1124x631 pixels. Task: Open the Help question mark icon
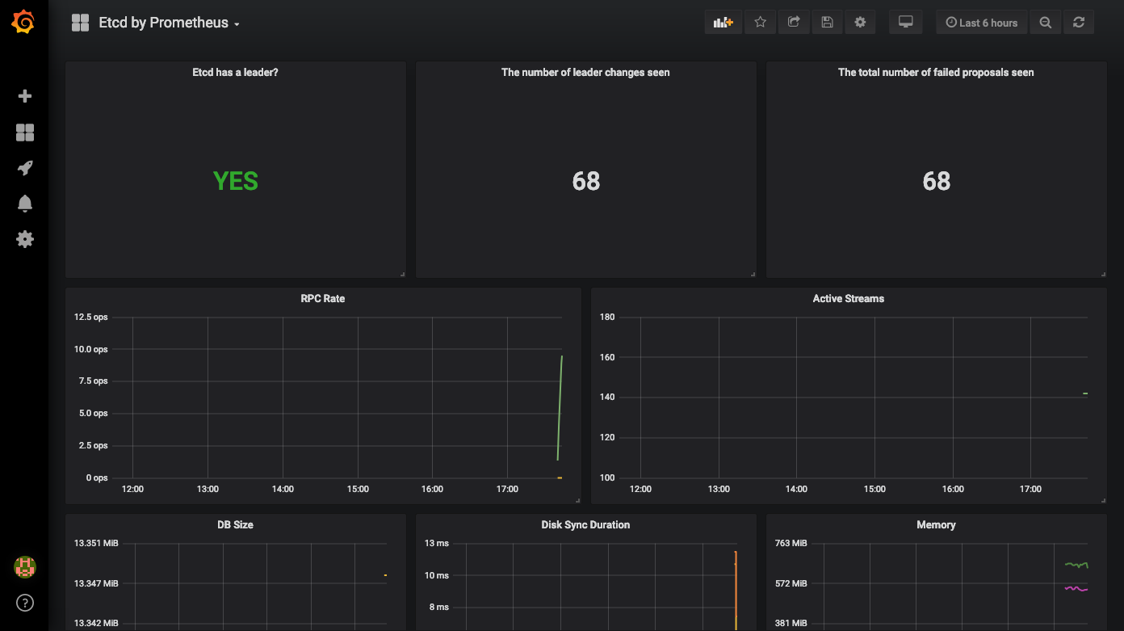point(25,603)
